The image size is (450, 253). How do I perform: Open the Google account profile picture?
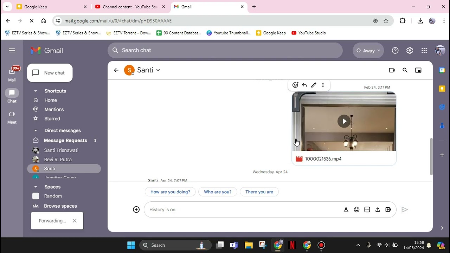[x=440, y=51]
